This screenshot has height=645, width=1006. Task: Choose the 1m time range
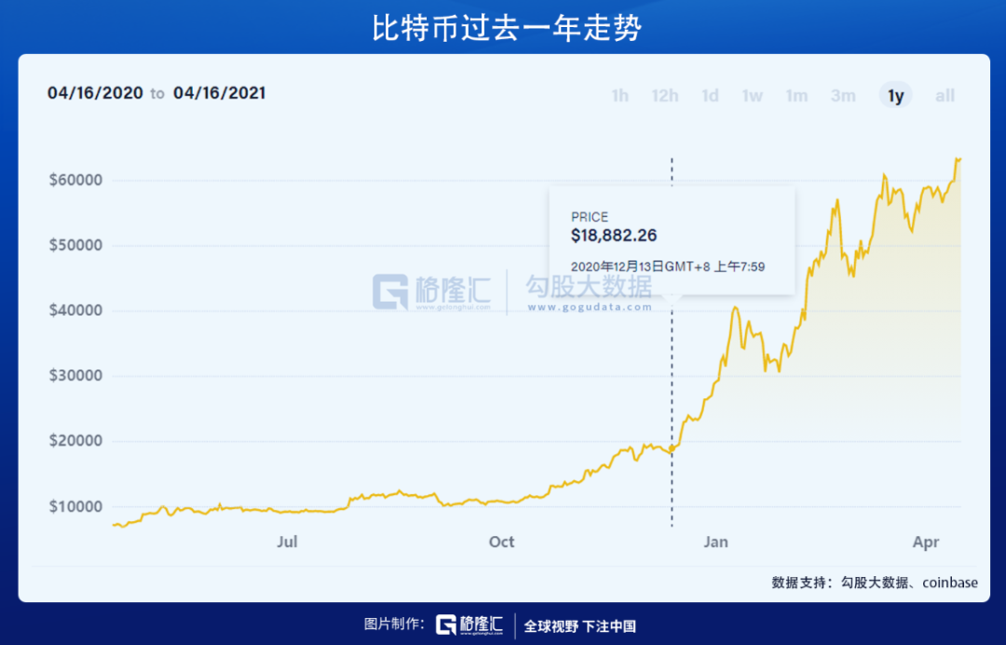pos(796,96)
